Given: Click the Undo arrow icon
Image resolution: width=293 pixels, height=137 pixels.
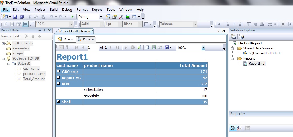Looking at the screenshot, I should click(51, 17).
